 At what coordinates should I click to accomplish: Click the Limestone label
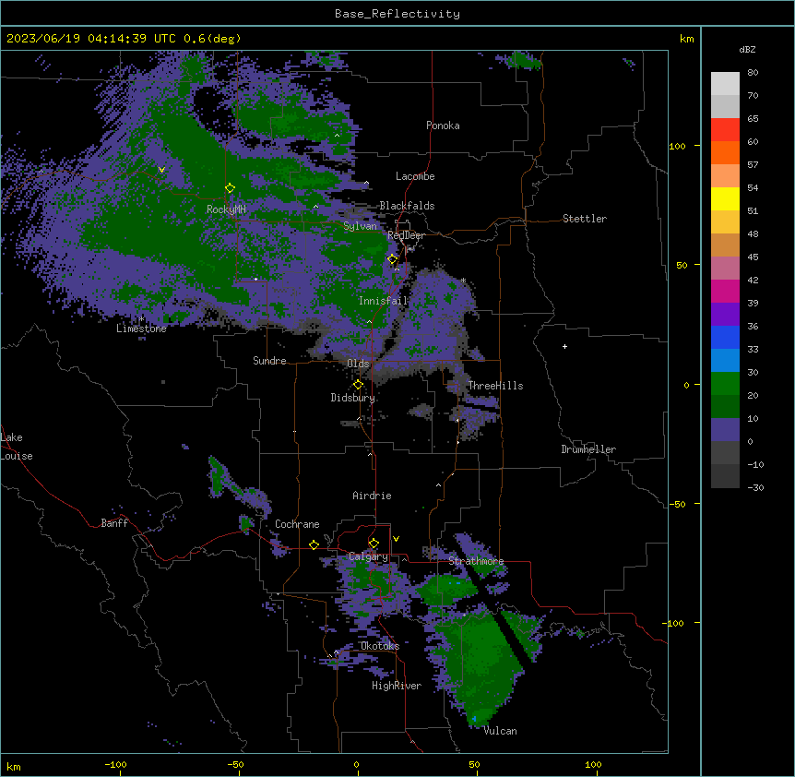141,329
